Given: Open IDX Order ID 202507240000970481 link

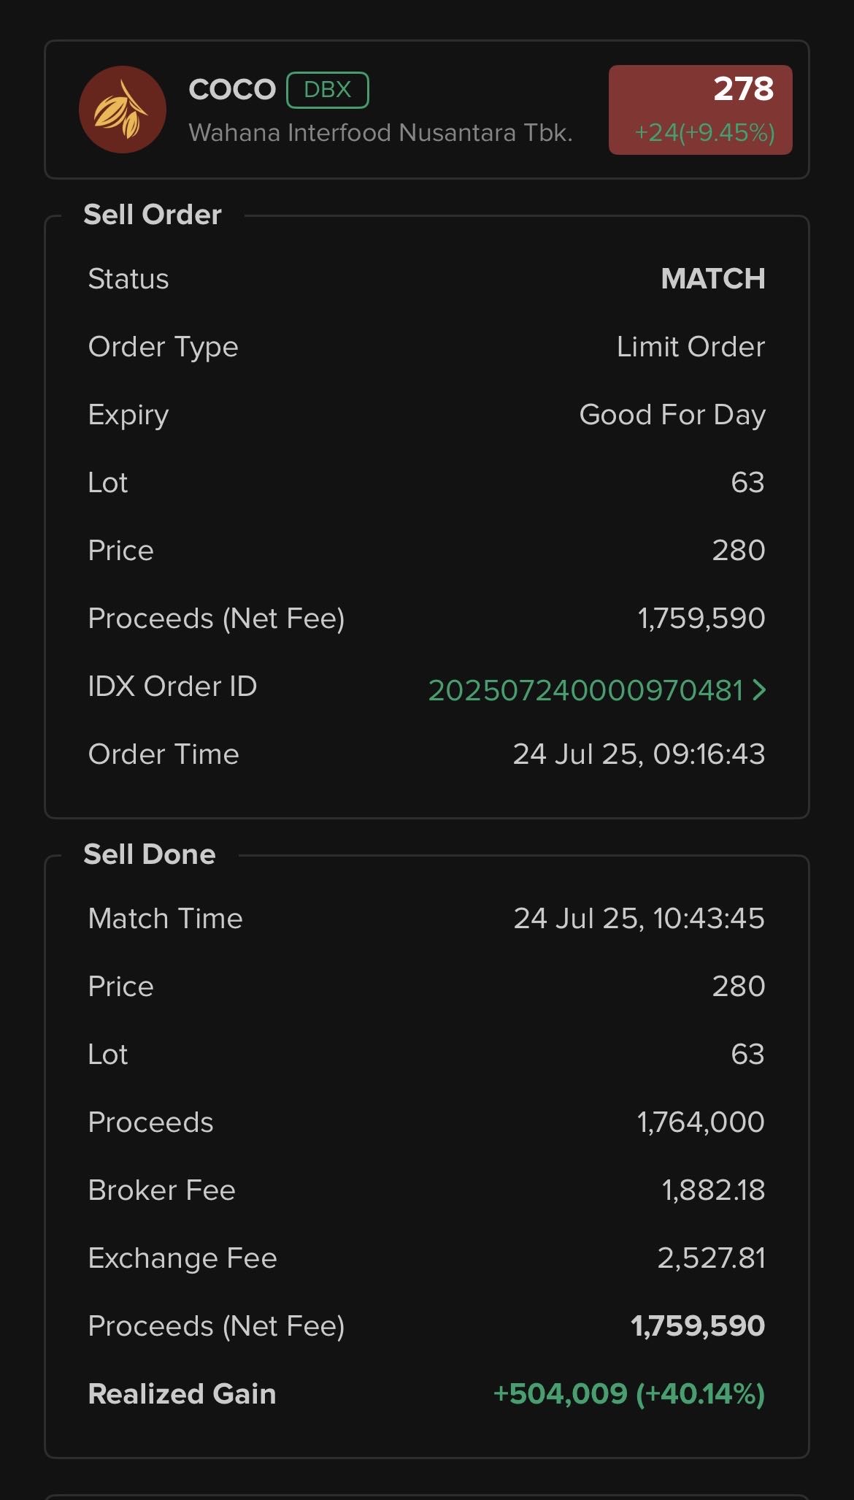Looking at the screenshot, I should pos(585,690).
